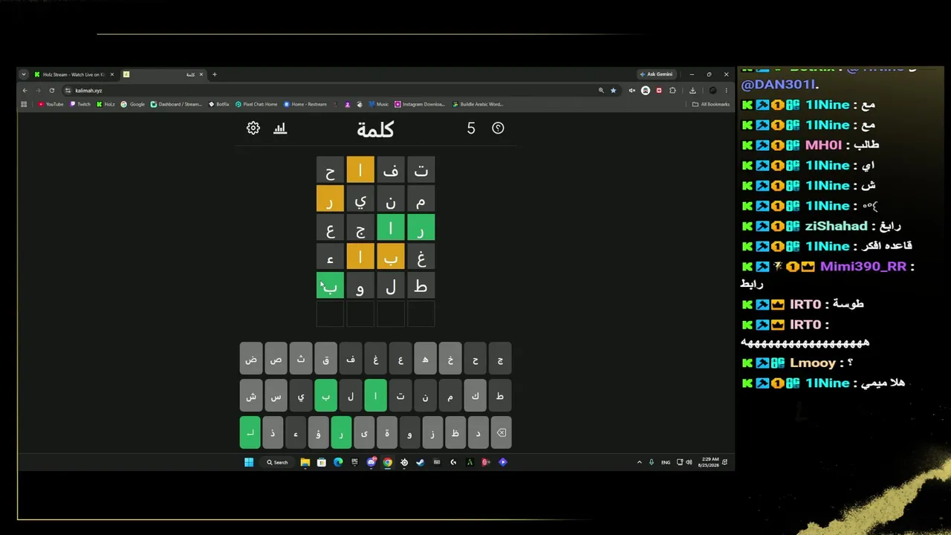
Task: Click the taskbar Search box
Action: (x=277, y=462)
